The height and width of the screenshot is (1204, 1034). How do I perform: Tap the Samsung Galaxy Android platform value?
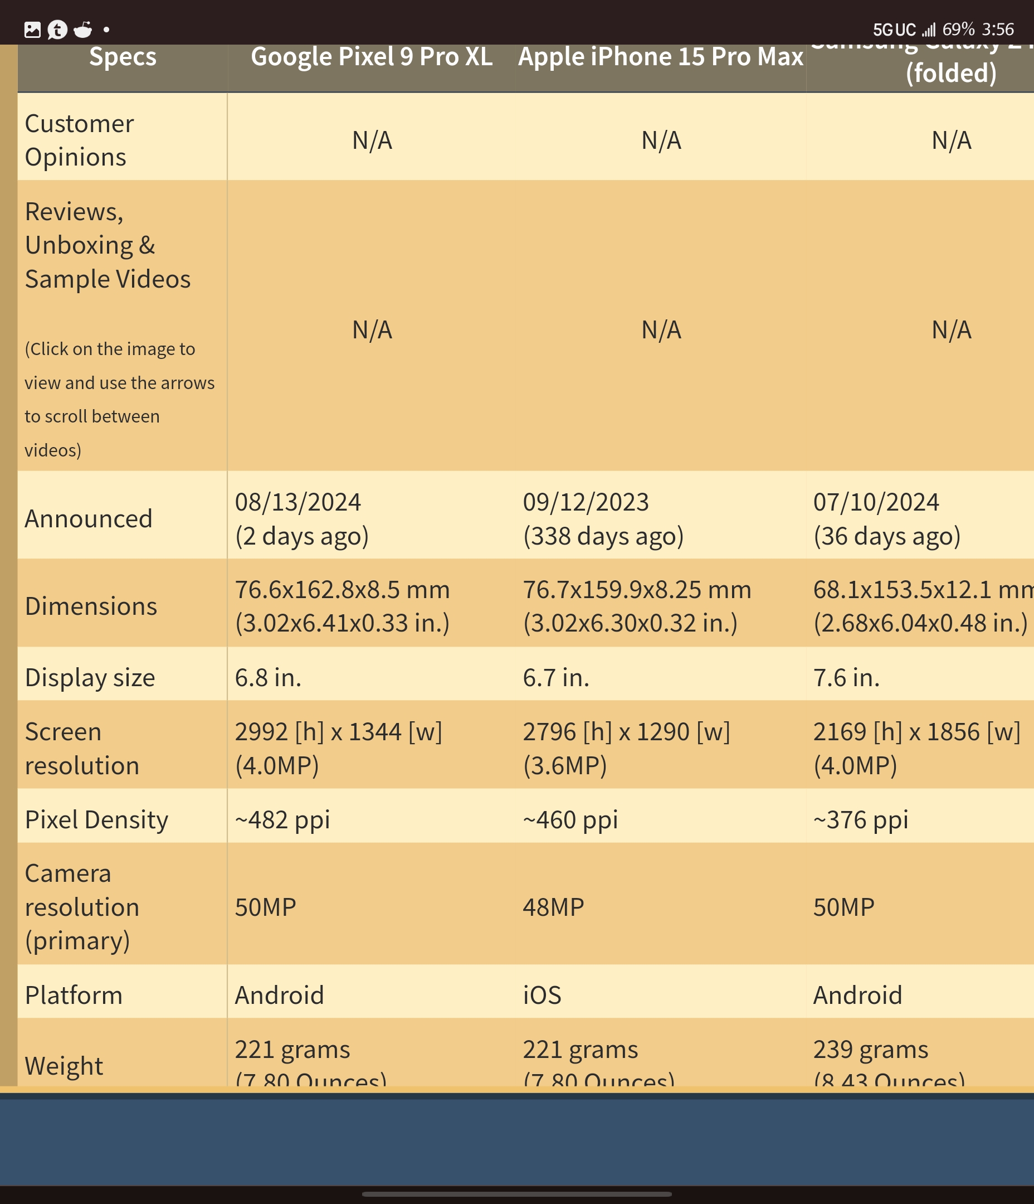point(858,995)
